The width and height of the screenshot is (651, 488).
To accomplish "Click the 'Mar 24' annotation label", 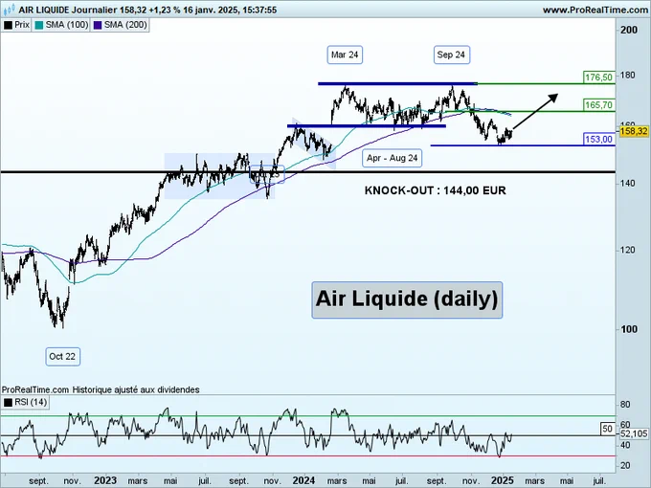I will point(345,55).
